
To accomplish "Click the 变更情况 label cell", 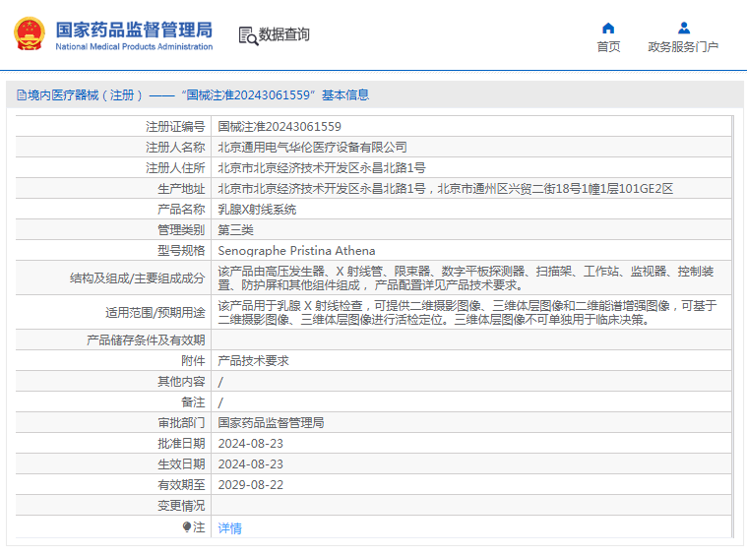I will (x=181, y=506).
